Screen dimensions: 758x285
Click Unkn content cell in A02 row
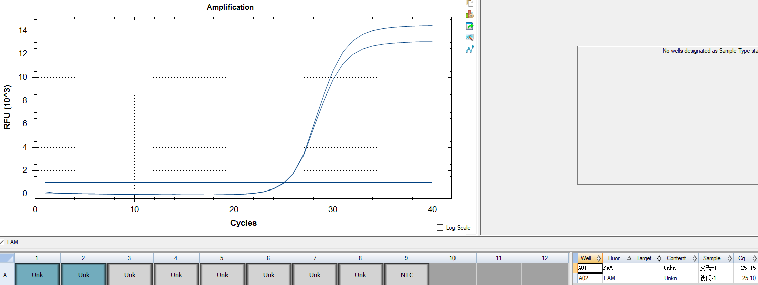pos(680,278)
